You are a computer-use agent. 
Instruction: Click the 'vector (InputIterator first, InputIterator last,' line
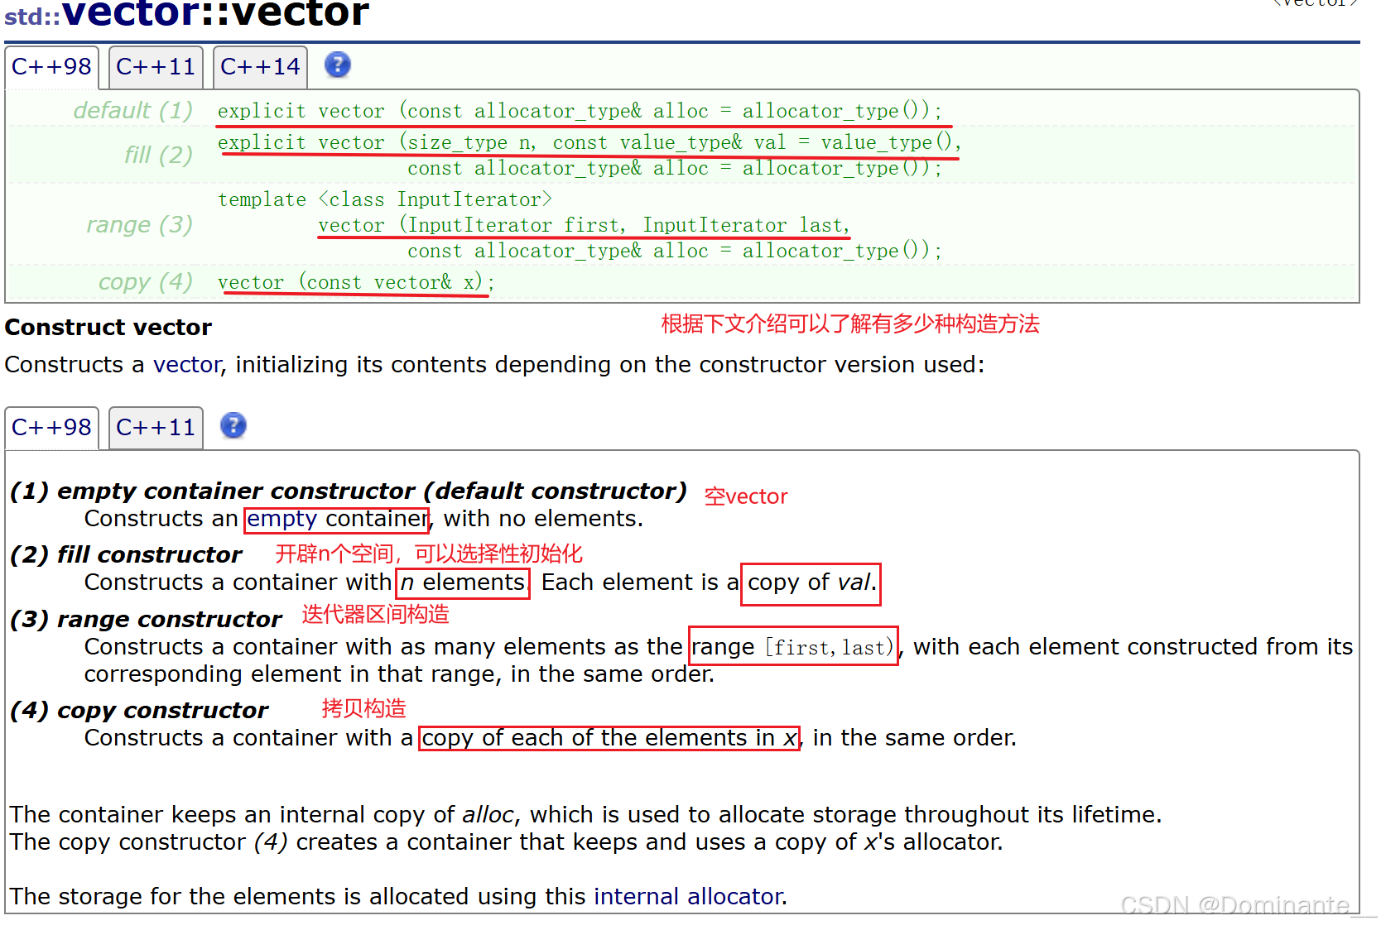click(x=584, y=225)
